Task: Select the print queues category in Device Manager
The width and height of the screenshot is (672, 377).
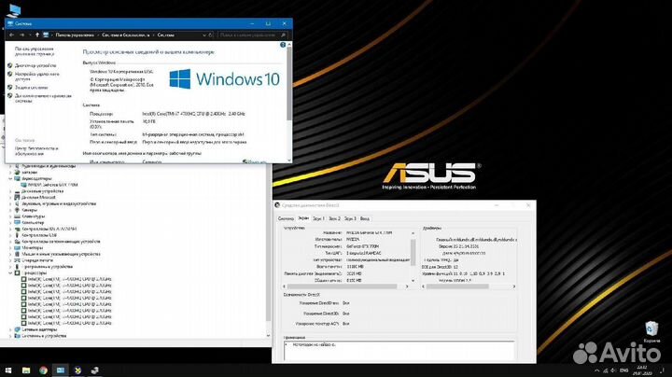Action: coord(37,260)
